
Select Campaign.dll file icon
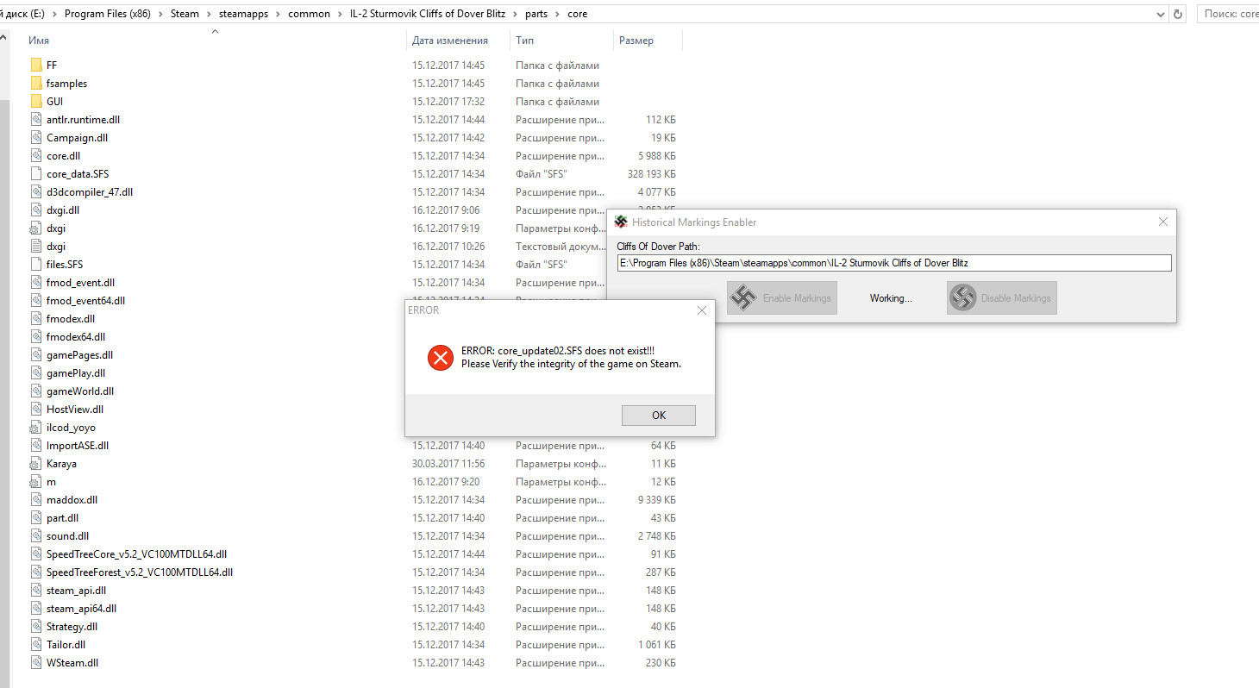(x=35, y=138)
